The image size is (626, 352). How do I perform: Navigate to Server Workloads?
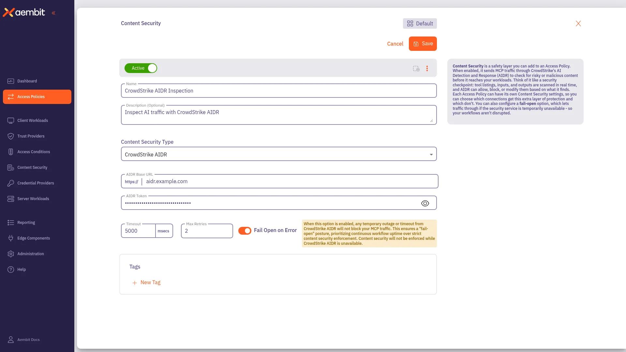click(x=37, y=199)
